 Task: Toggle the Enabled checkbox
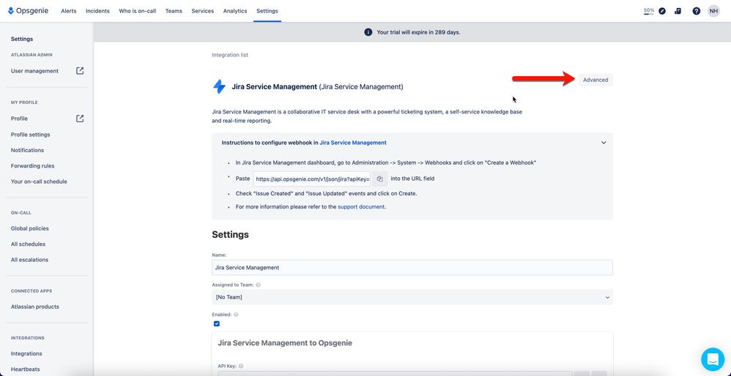click(x=217, y=323)
